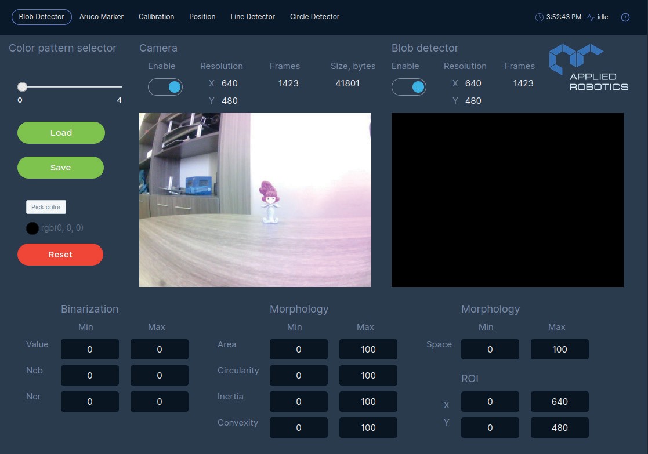Turn off the Blob detector enable switch
This screenshot has height=454, width=648.
click(409, 87)
